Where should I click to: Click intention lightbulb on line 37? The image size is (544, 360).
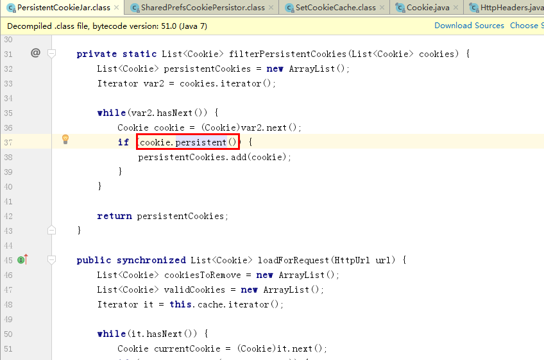point(65,139)
